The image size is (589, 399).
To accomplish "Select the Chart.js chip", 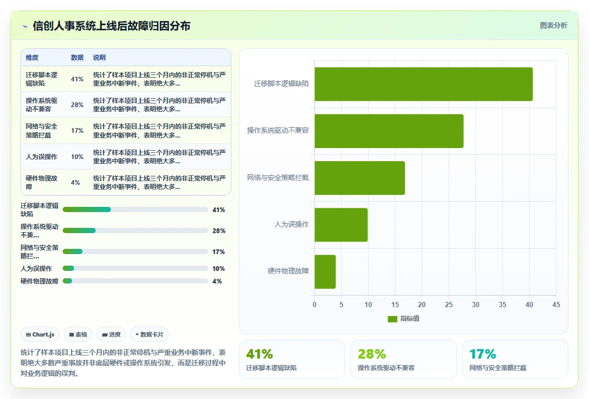I will (40, 334).
